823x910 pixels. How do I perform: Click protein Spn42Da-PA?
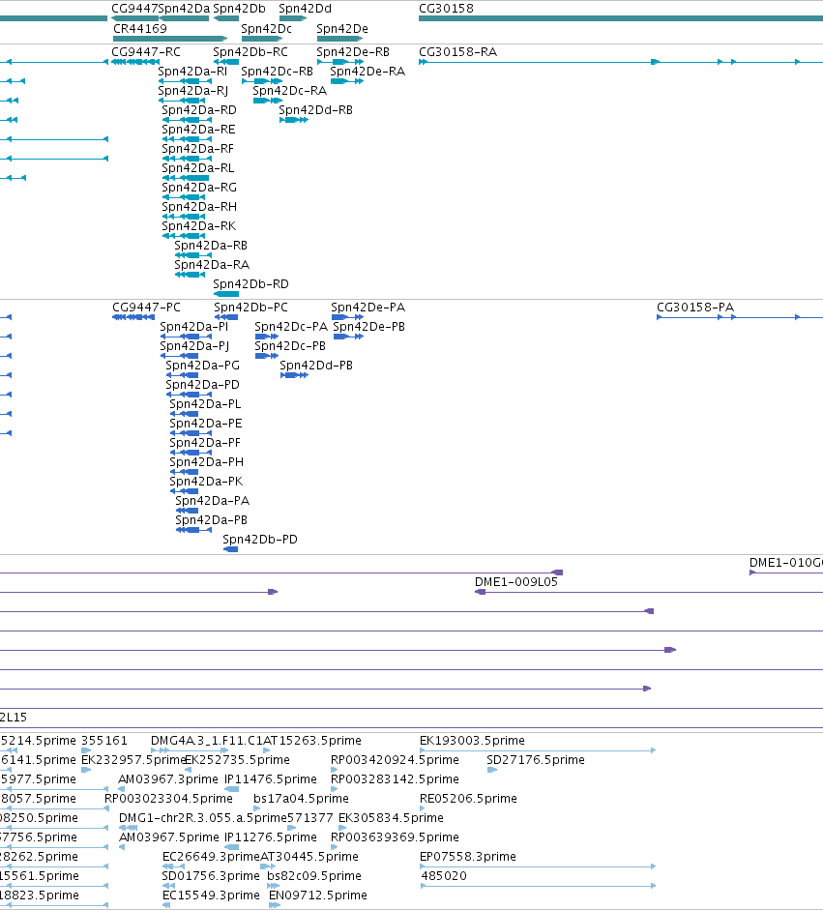[213, 500]
